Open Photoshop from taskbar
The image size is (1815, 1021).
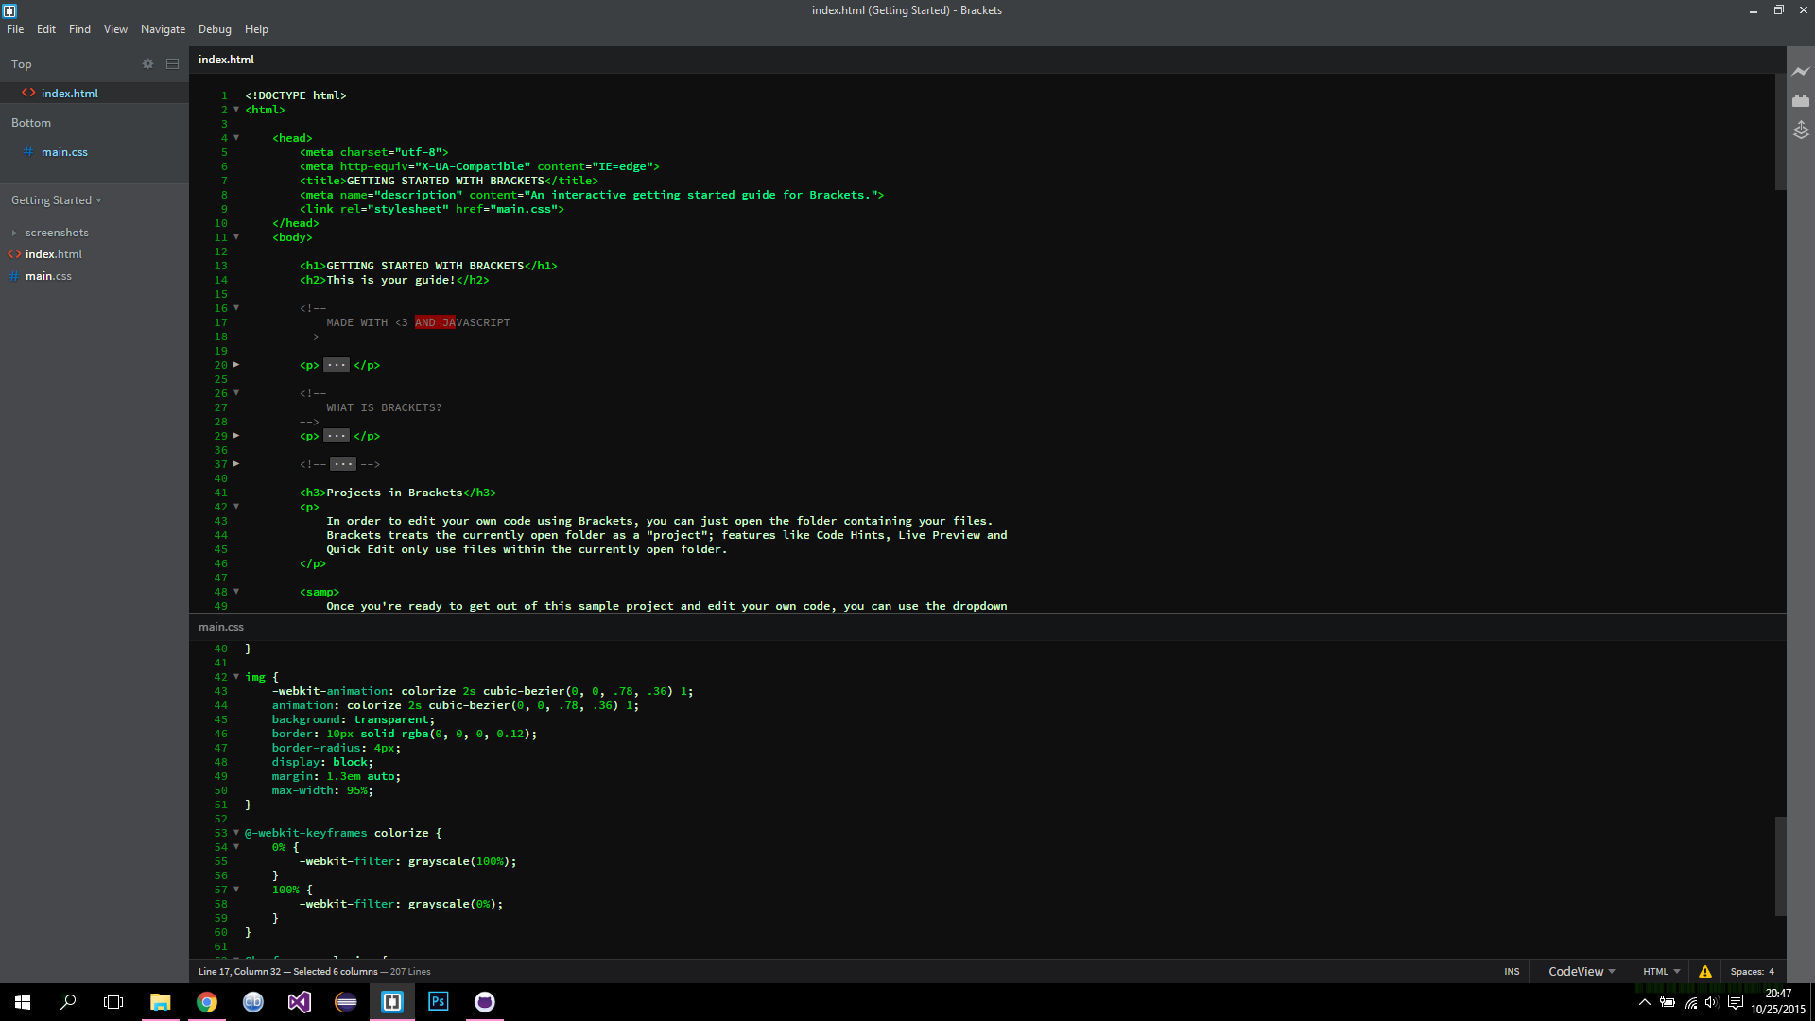439,1002
